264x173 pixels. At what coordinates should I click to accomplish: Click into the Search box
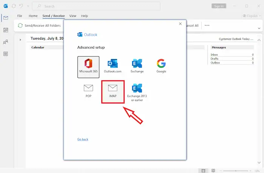(96, 6)
